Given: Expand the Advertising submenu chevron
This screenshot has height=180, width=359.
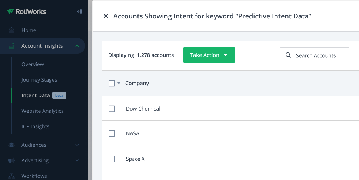Looking at the screenshot, I should (77, 160).
